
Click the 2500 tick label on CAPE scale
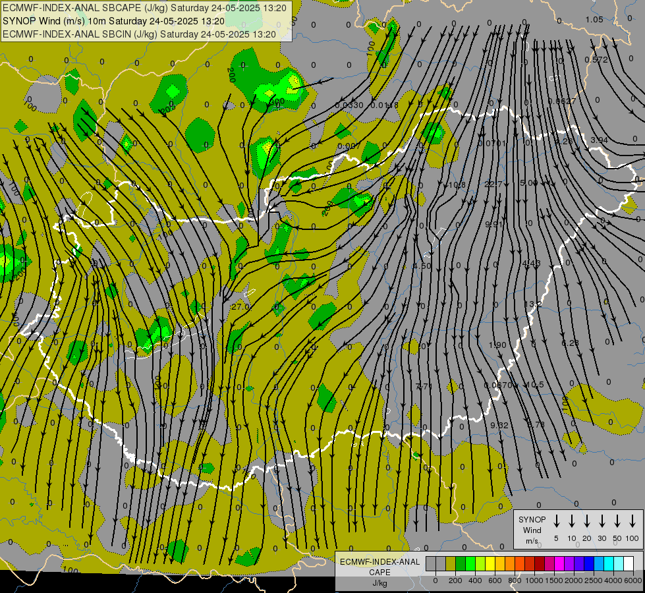[594, 580]
